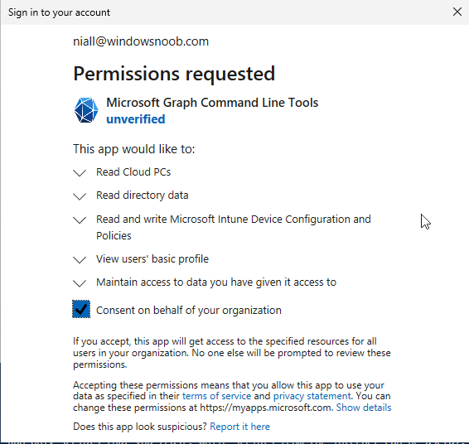The width and height of the screenshot is (469, 444).
Task: Click the Permissions requested heading
Action: (x=174, y=74)
